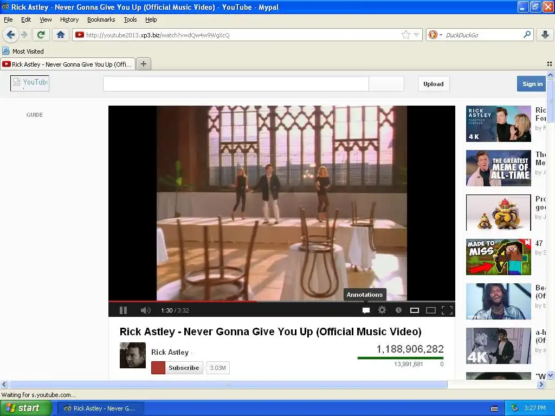Click the green like ratio bar
Image resolution: width=555 pixels, height=416 pixels.
tap(401, 357)
